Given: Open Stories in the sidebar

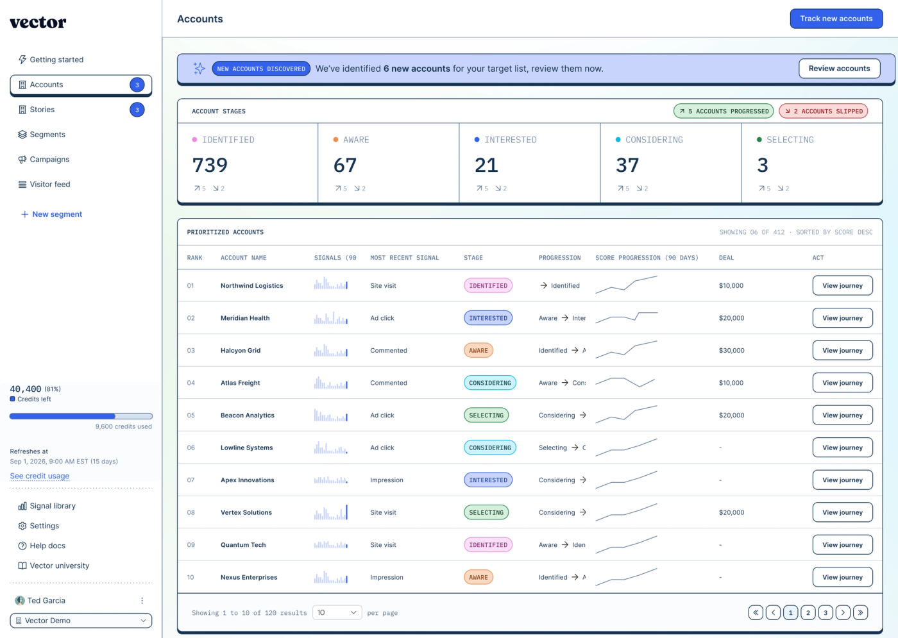Looking at the screenshot, I should pos(81,110).
